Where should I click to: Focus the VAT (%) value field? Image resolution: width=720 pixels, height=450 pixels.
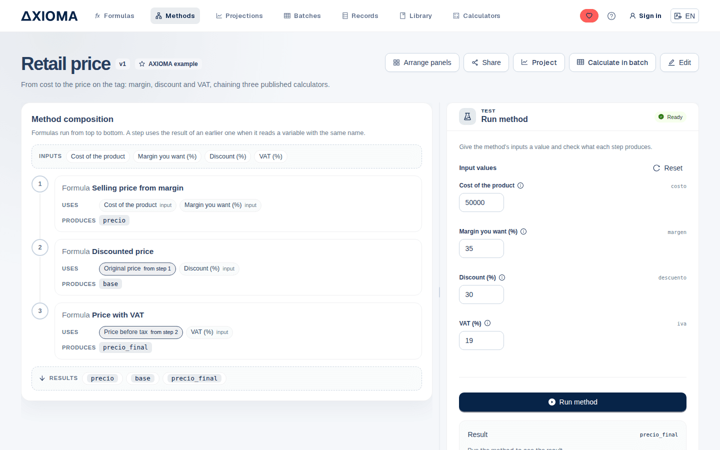coord(481,340)
